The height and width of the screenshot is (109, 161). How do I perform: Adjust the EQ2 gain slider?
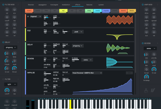point(57,32)
